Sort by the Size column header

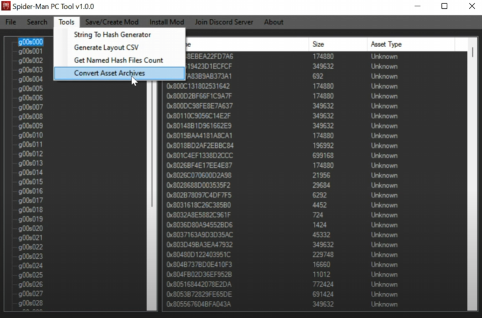337,44
